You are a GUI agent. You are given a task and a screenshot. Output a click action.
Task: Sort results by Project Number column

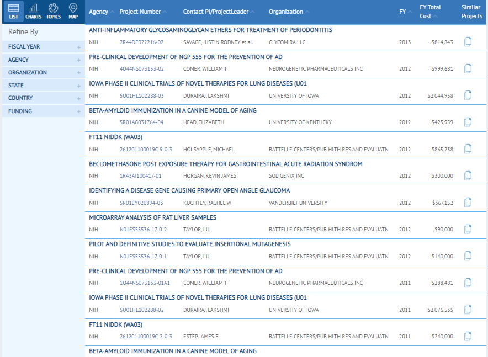tap(143, 12)
